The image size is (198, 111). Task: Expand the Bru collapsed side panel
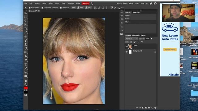[x=122, y=23]
